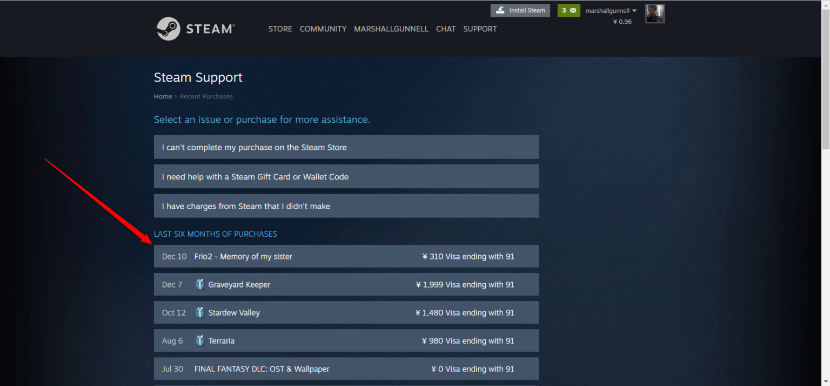Click the Steam logo icon
The height and width of the screenshot is (386, 830).
coord(168,29)
